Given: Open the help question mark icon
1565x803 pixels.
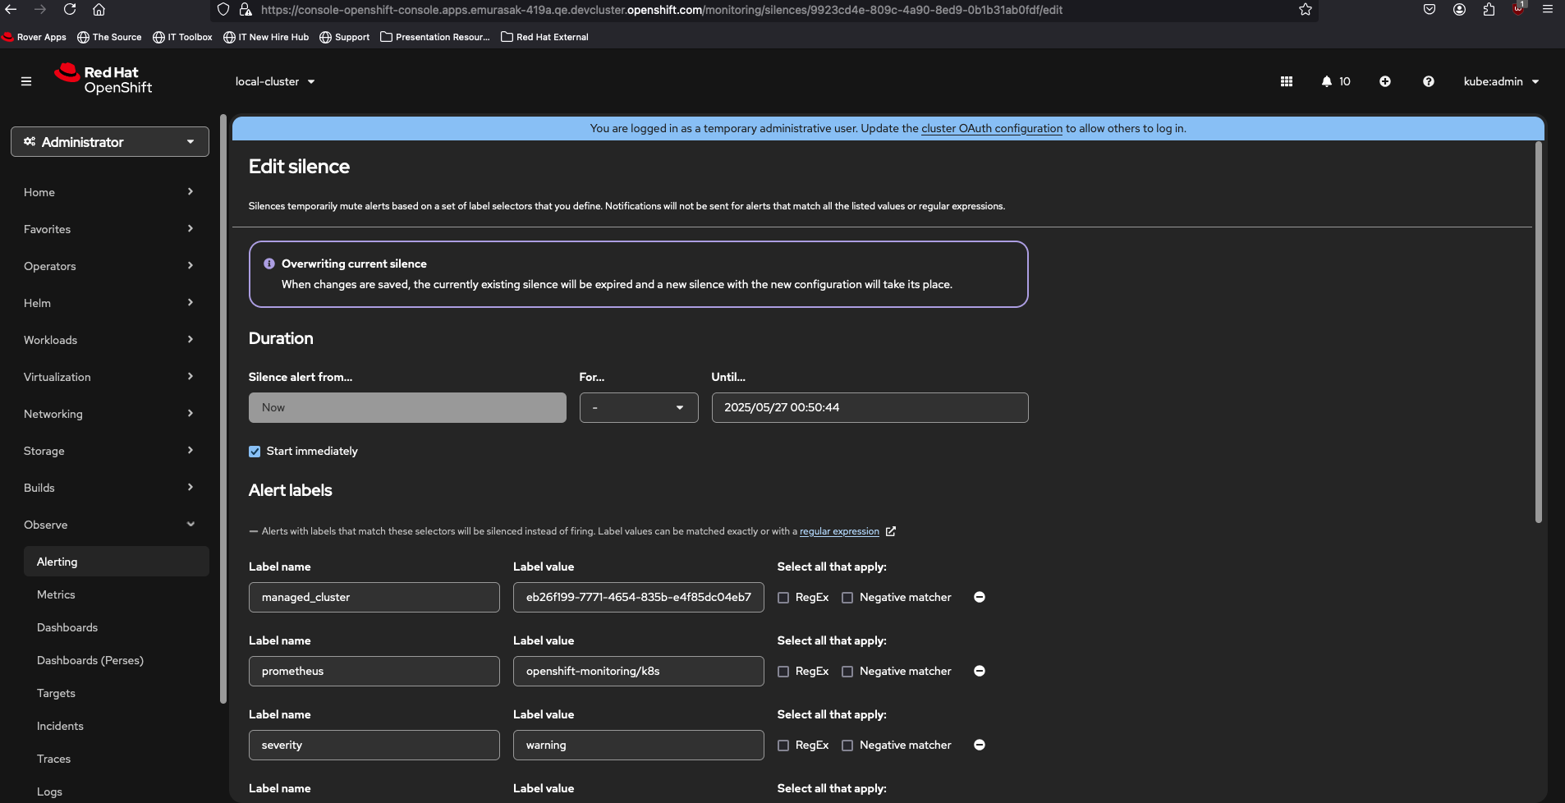Looking at the screenshot, I should [1428, 81].
